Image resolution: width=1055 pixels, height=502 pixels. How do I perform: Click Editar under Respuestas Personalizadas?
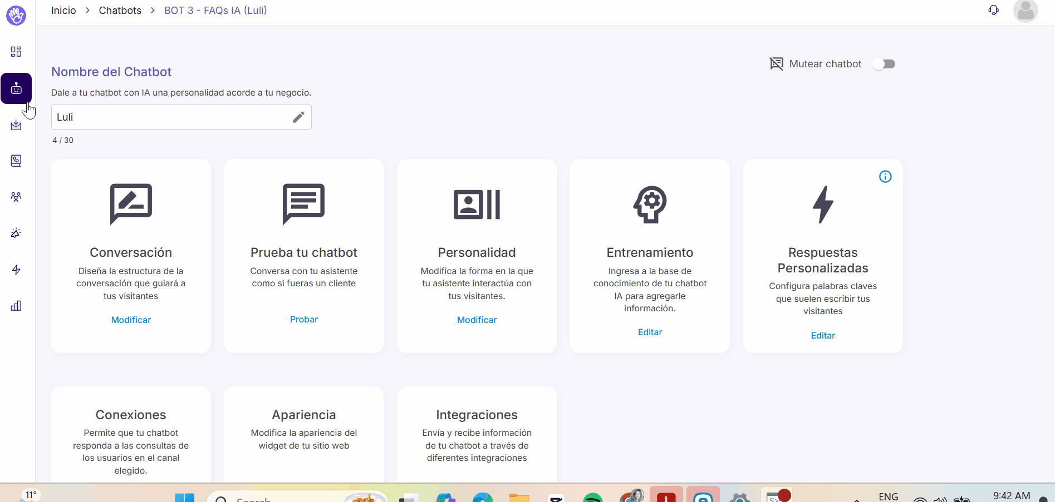(823, 335)
